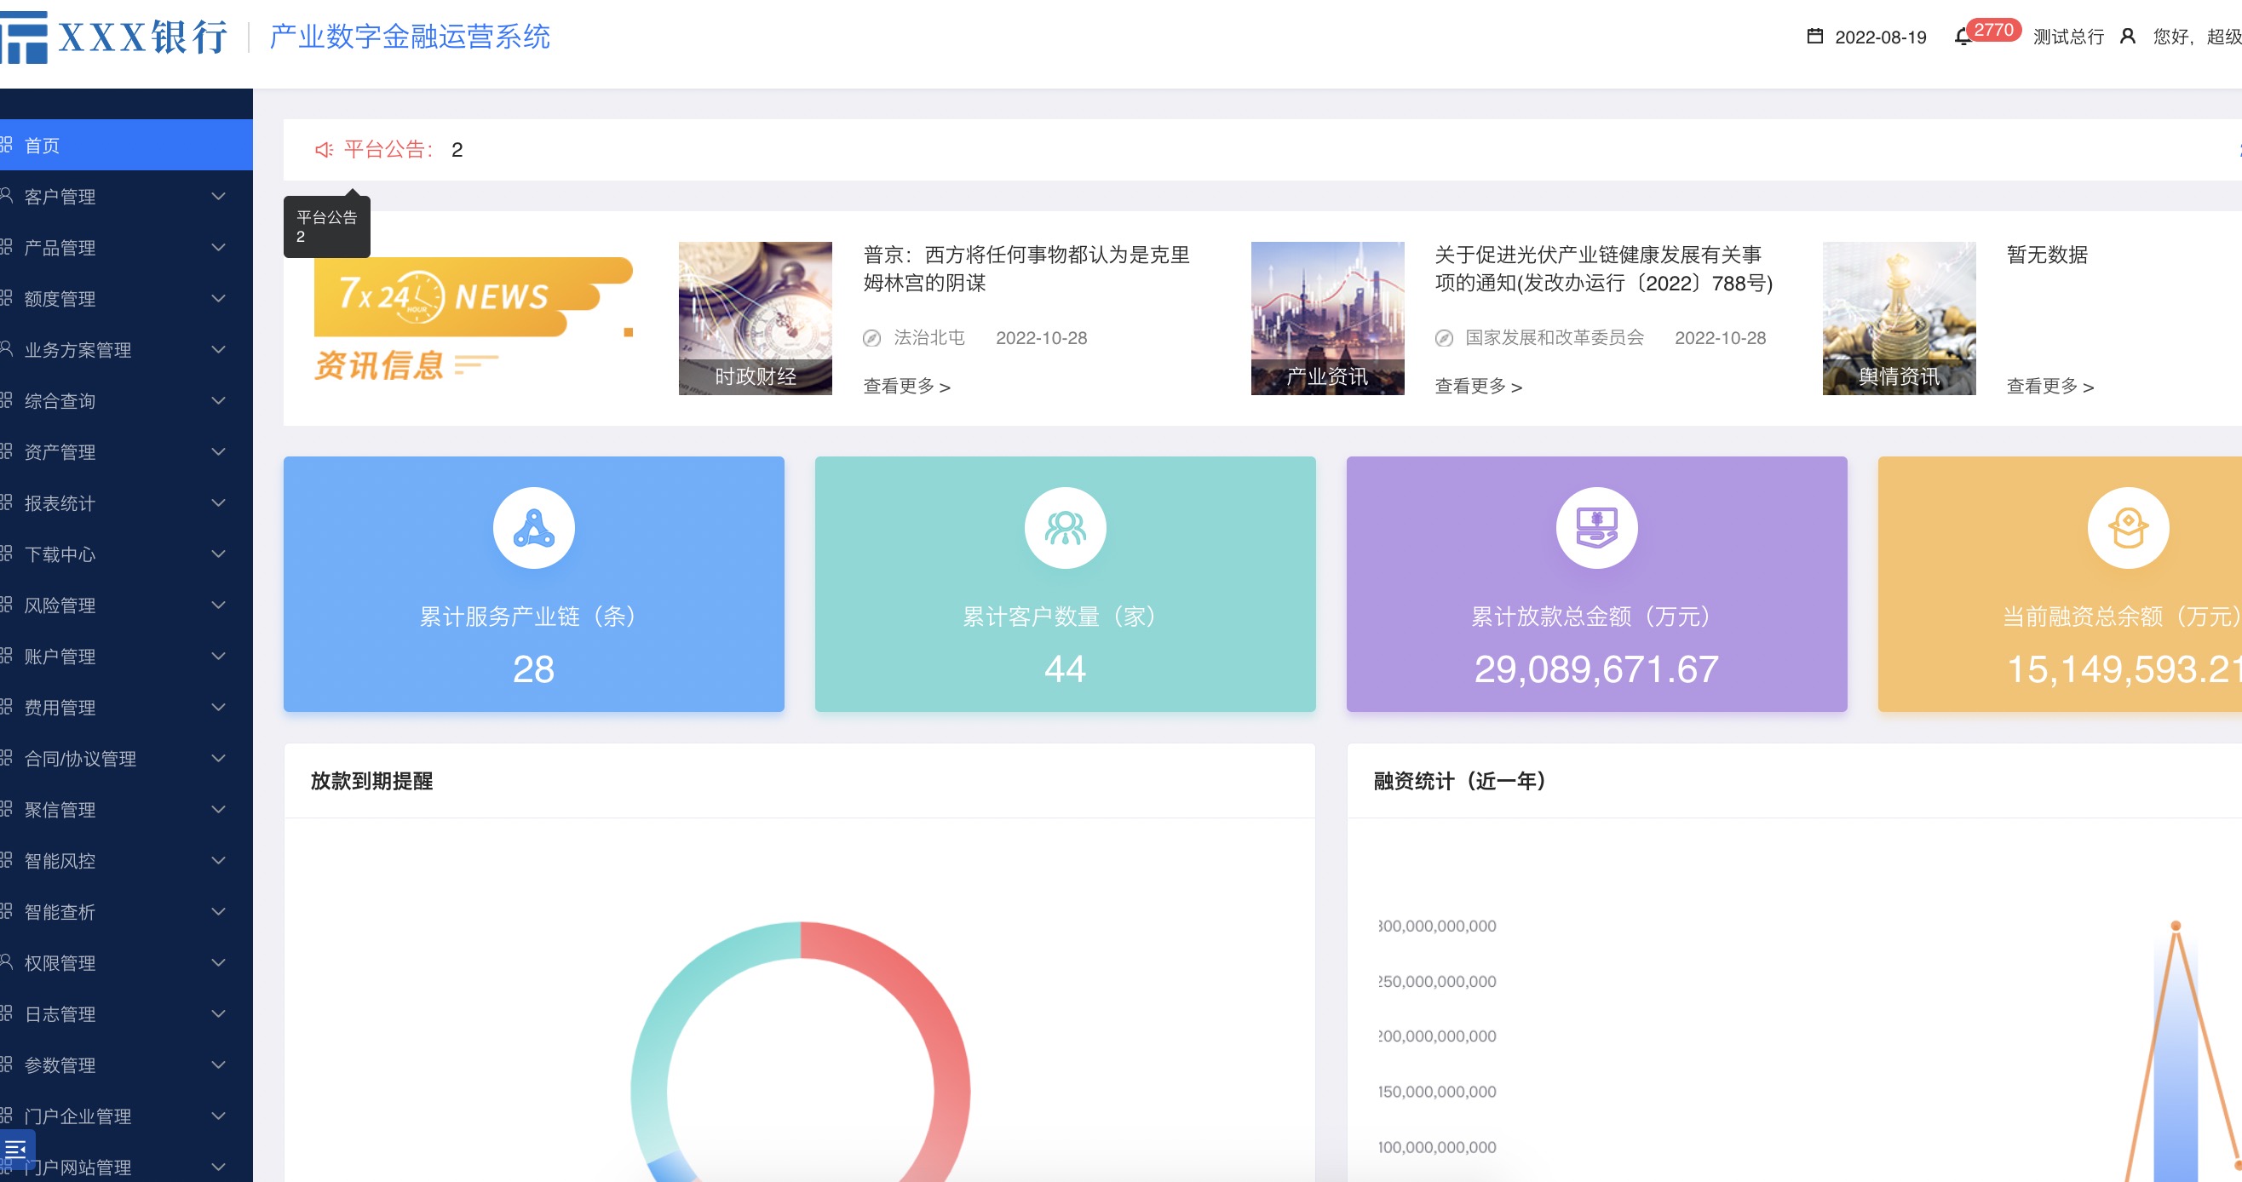The image size is (2242, 1182).
Task: Open 额度管理 menu item
Action: [x=126, y=299]
